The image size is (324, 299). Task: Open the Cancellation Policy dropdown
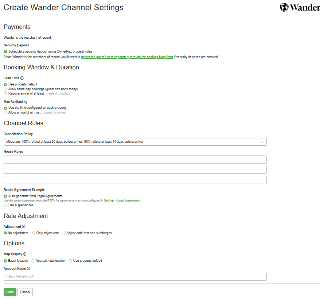pos(135,142)
